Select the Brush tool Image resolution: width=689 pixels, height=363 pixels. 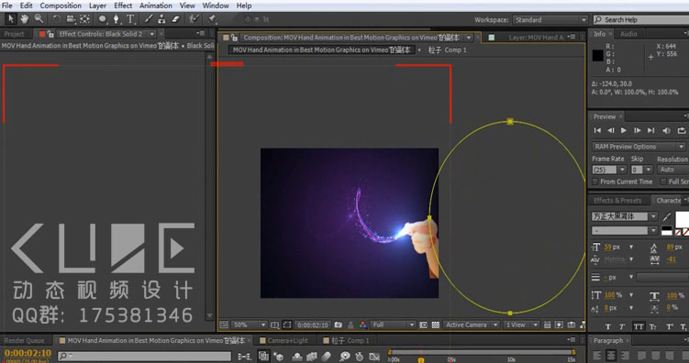(x=149, y=19)
